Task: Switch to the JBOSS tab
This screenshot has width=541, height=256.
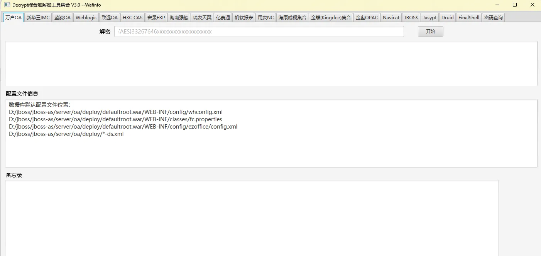Action: (411, 17)
